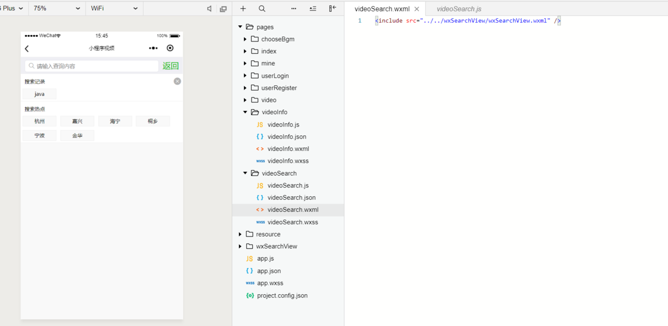The image size is (668, 326).
Task: Tap the 海宁 hot search tag
Action: point(115,121)
